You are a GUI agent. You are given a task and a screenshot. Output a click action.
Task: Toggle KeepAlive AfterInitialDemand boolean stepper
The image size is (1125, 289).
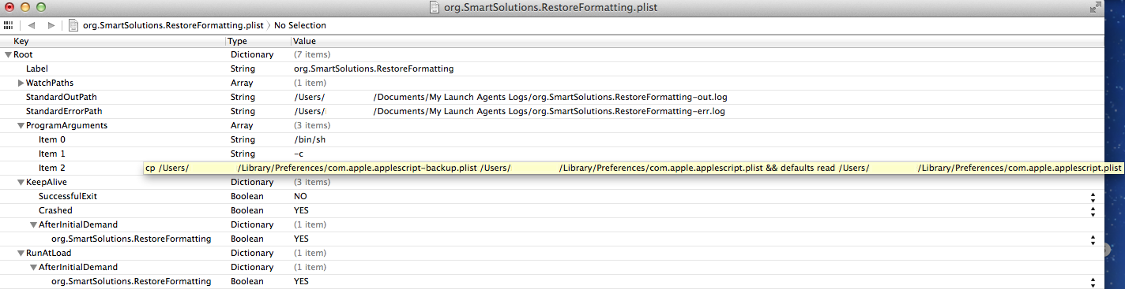(x=1093, y=239)
